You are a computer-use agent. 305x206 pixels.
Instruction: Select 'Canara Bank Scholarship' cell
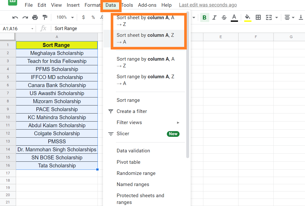tap(57, 85)
